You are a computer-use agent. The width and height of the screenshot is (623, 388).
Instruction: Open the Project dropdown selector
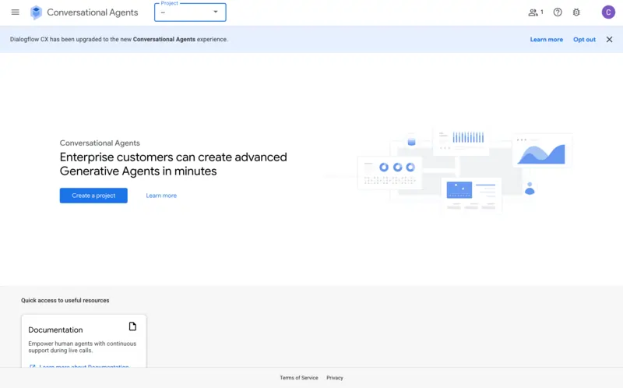tap(190, 12)
